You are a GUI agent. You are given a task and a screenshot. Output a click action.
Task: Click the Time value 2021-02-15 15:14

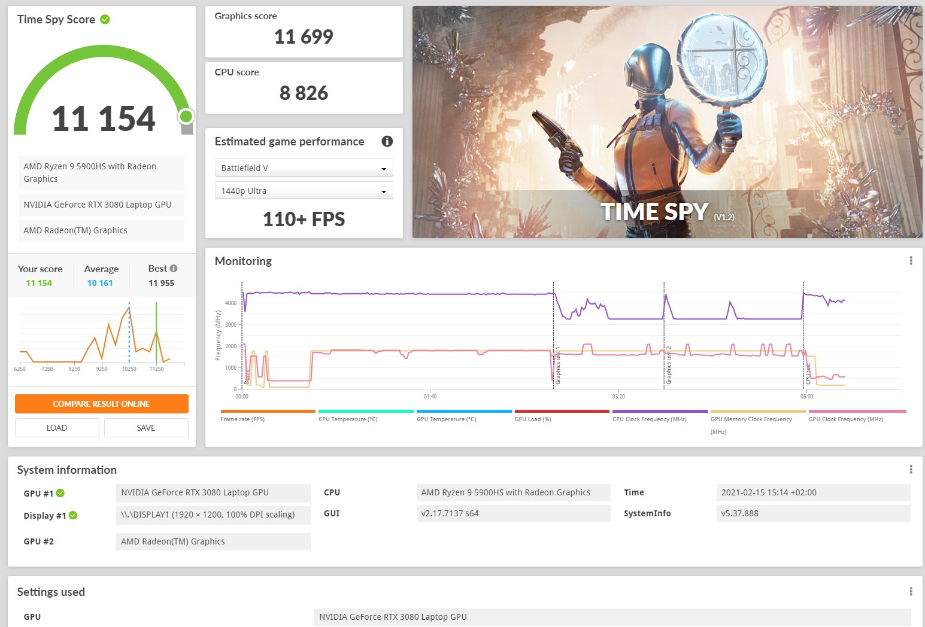[x=813, y=492]
